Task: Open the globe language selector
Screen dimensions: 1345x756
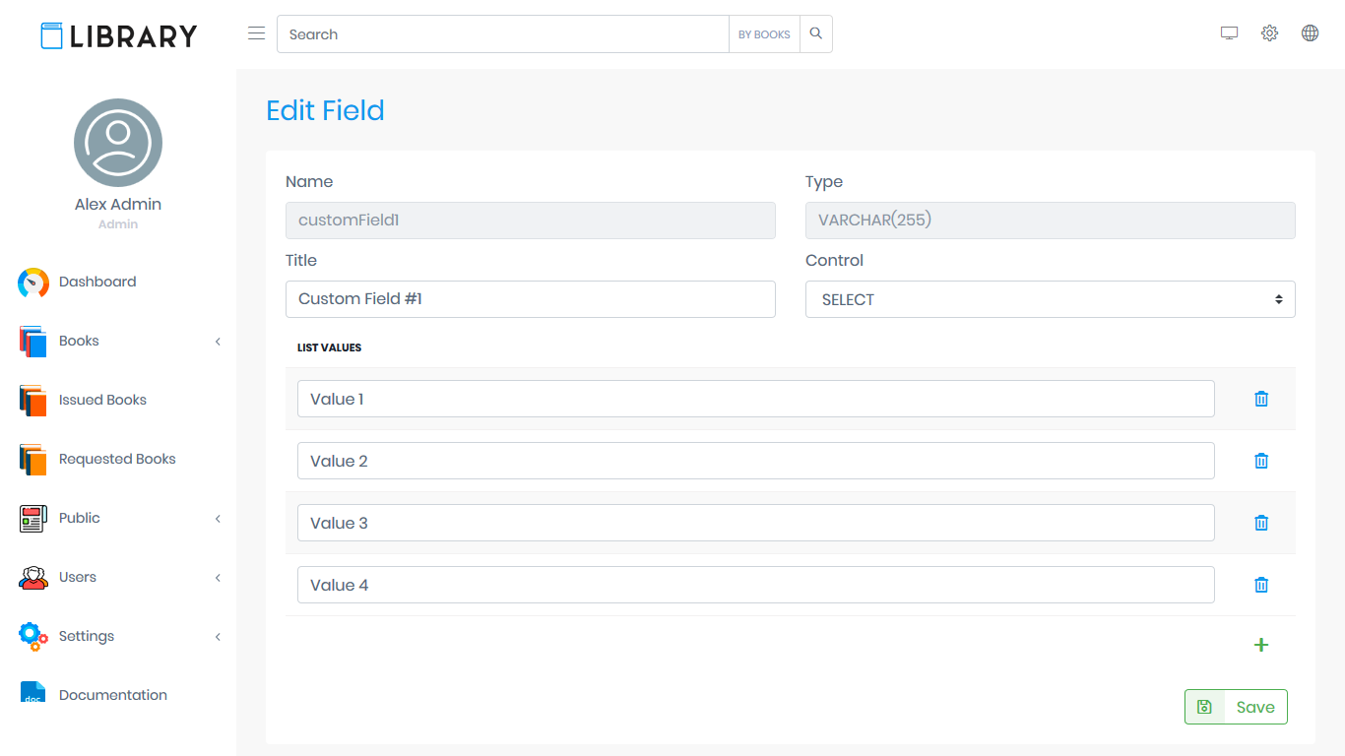Action: [1310, 33]
